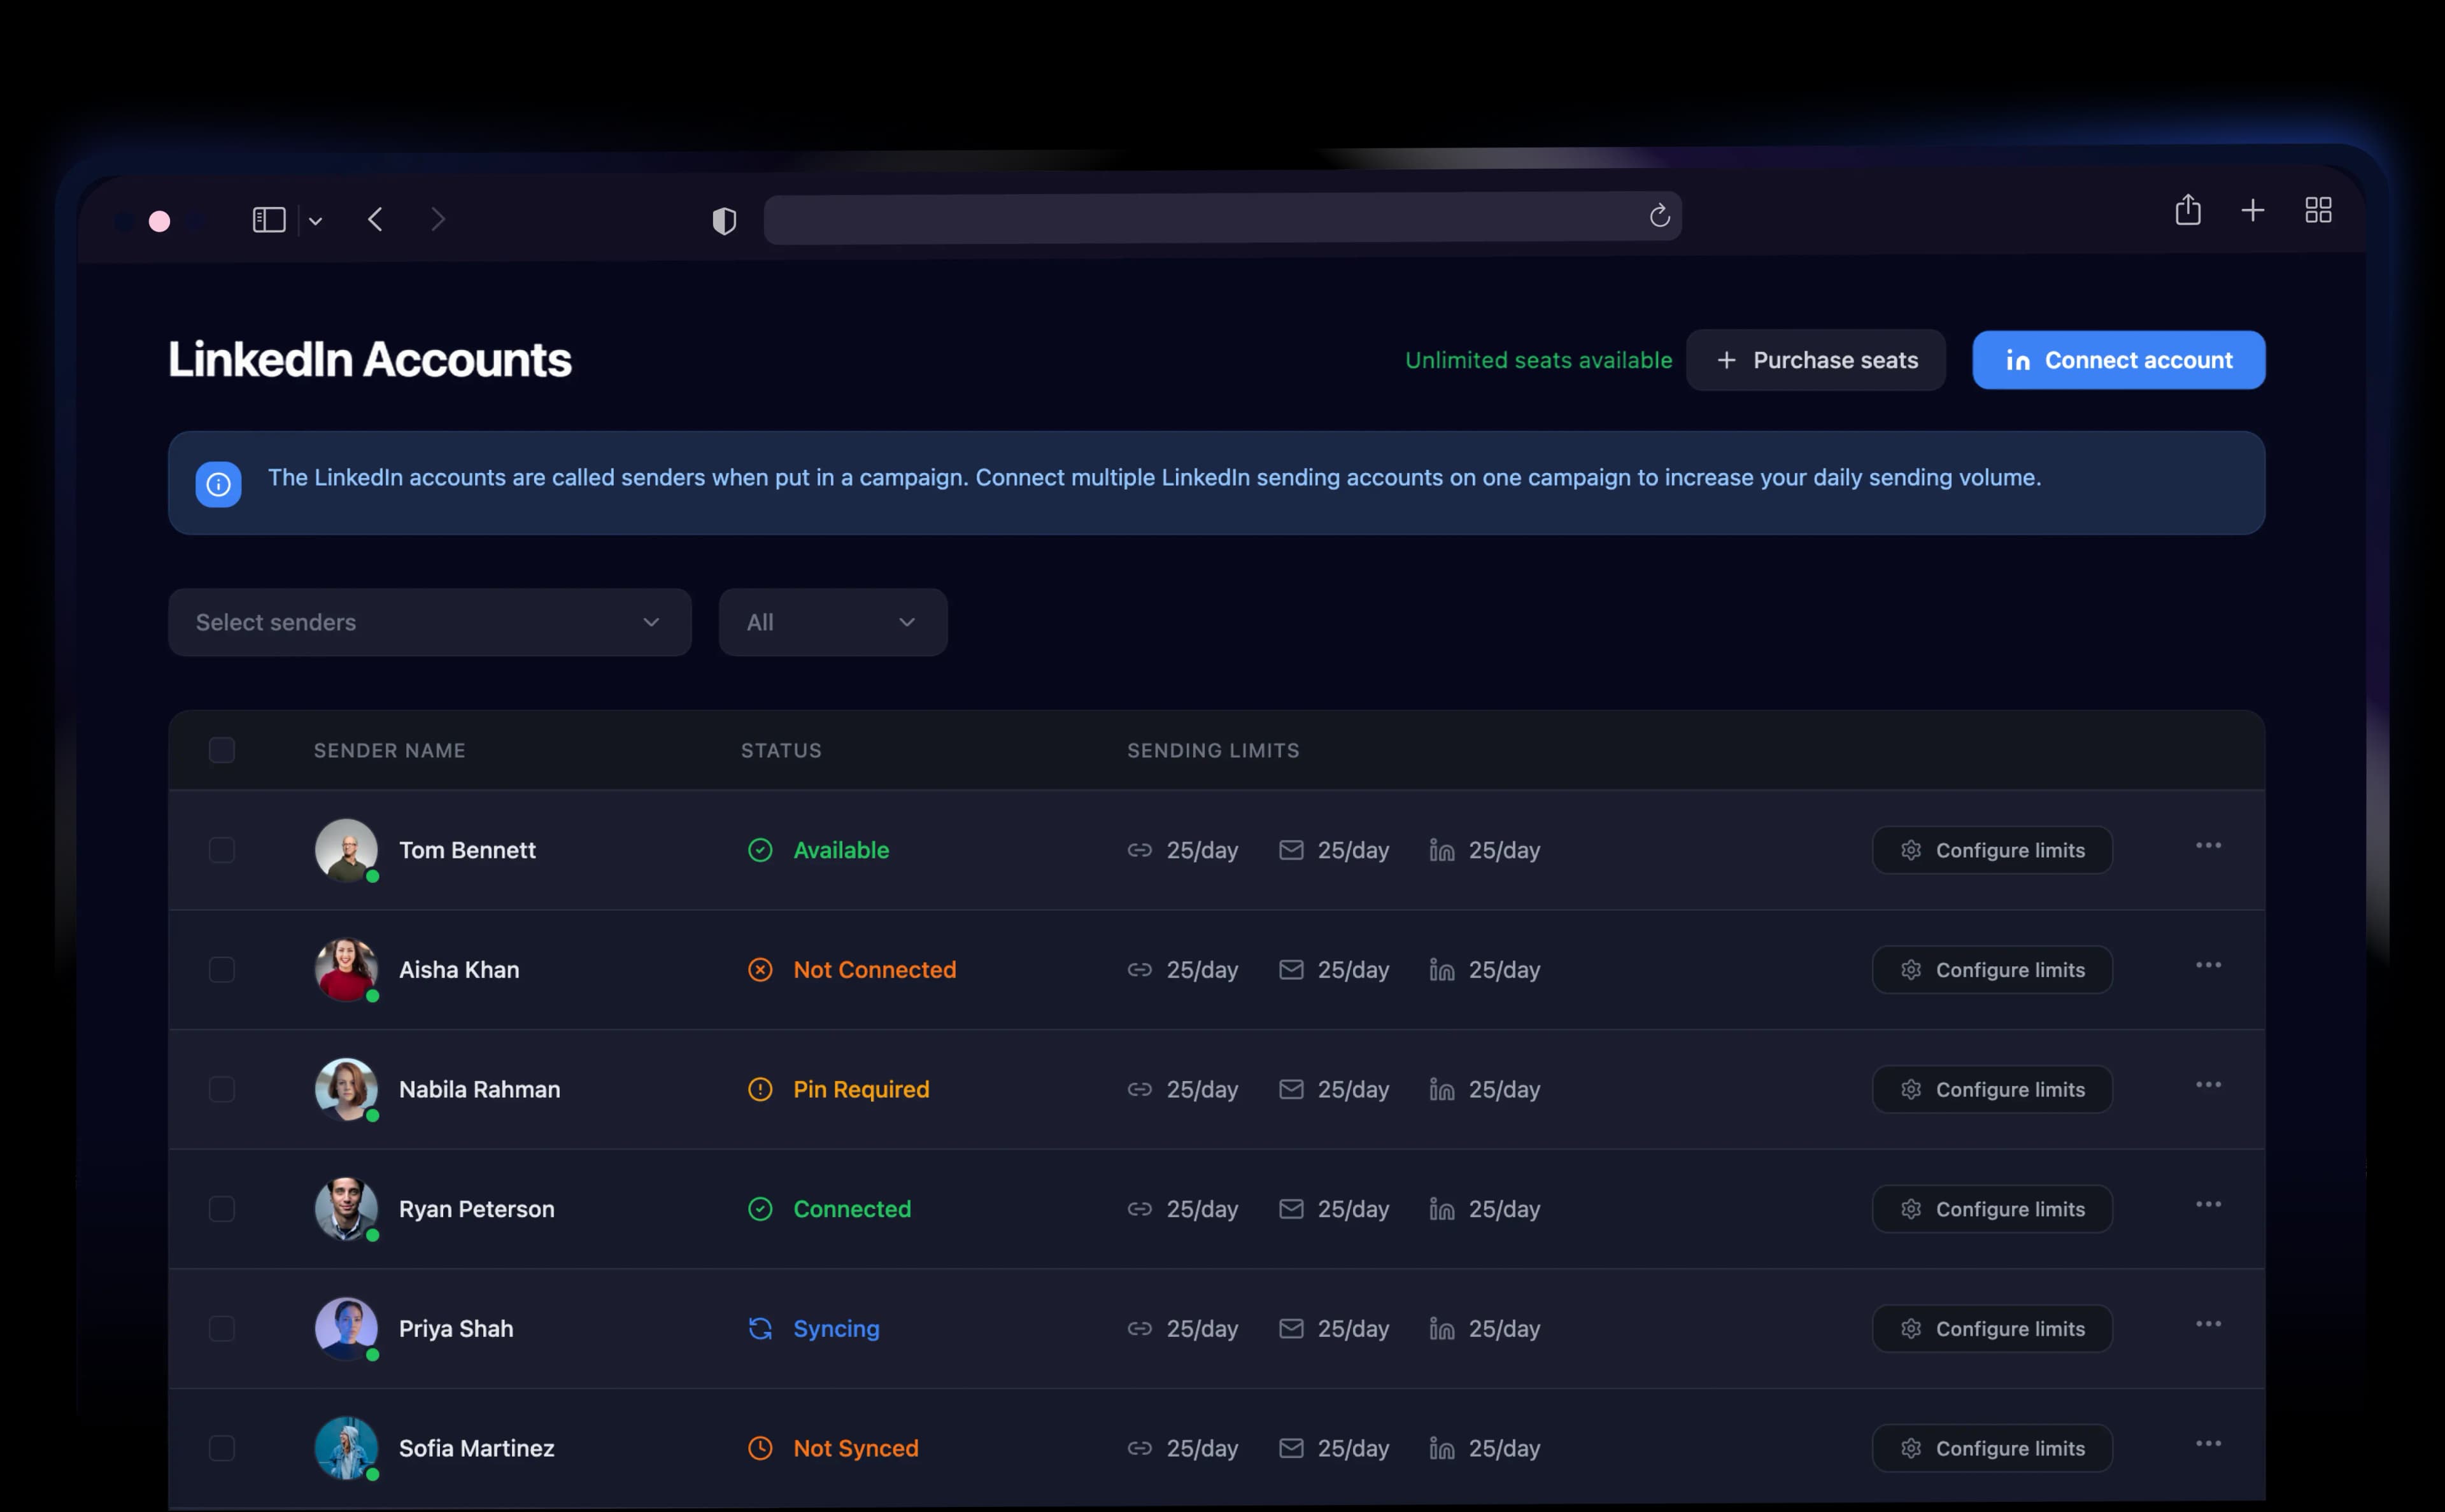Image resolution: width=2445 pixels, height=1512 pixels.
Task: Open more options for Priya Shah
Action: coord(2208,1324)
